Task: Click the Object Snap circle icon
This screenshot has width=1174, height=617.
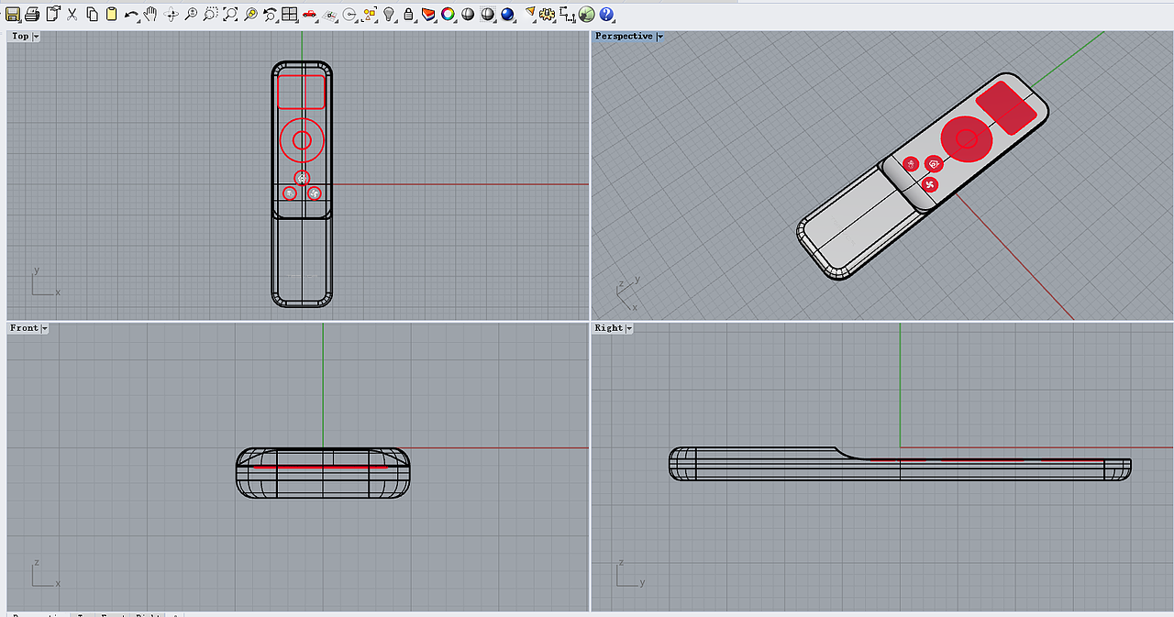Action: [349, 14]
